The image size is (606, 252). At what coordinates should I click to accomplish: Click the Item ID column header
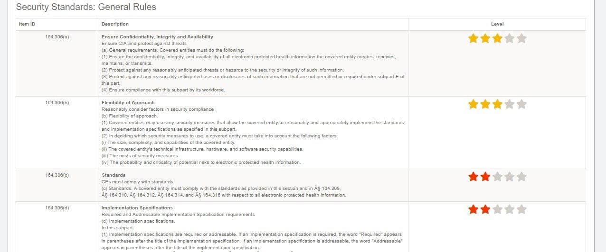[27, 24]
